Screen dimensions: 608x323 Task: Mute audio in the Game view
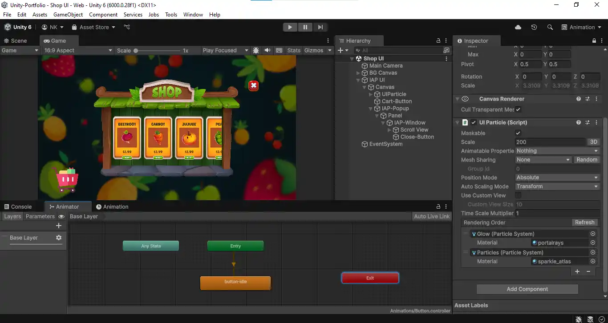(x=267, y=50)
